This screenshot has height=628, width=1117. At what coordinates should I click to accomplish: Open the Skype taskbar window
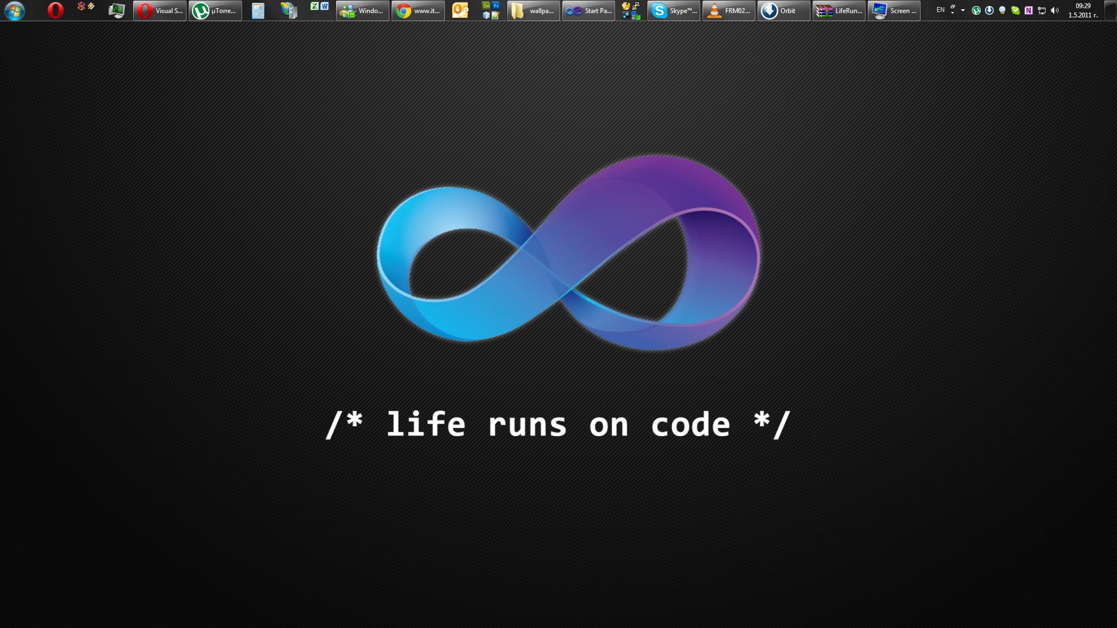[x=674, y=10]
